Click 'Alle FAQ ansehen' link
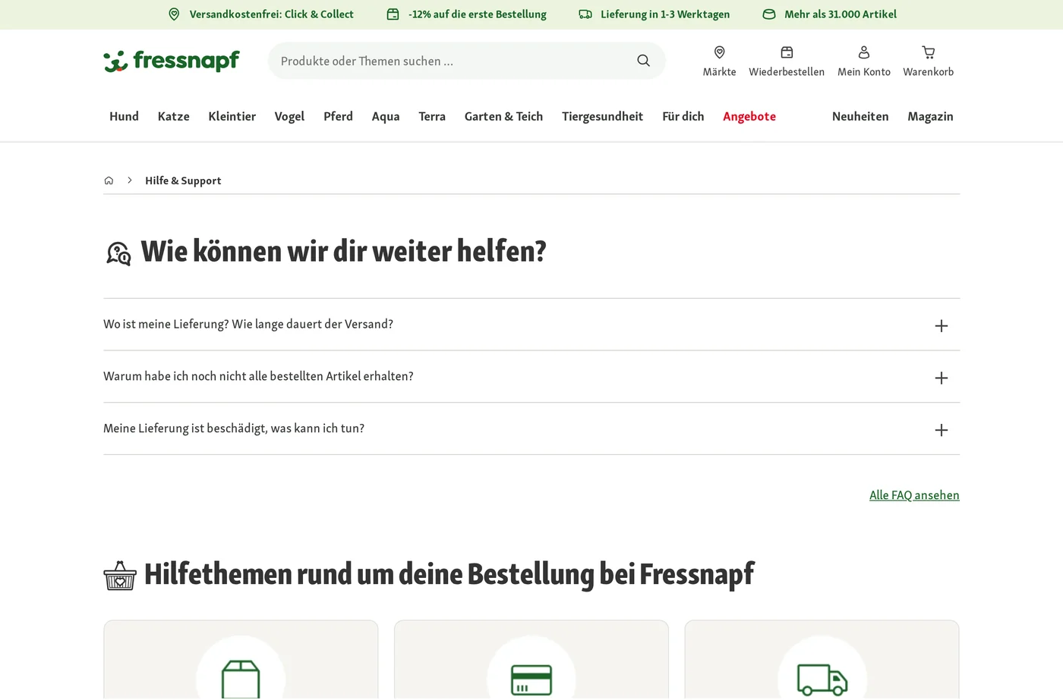 [914, 495]
